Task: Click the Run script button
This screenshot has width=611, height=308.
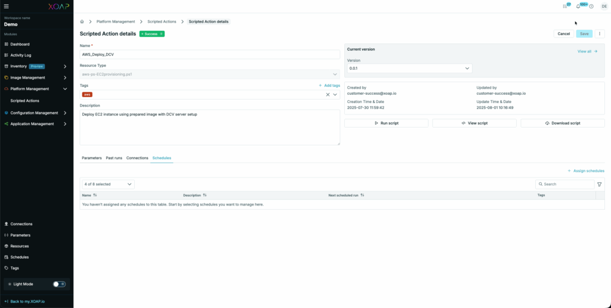Action: pos(386,123)
